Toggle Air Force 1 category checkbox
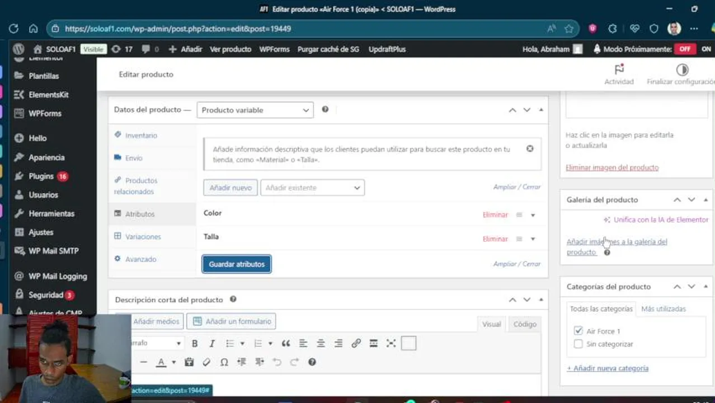 click(578, 331)
